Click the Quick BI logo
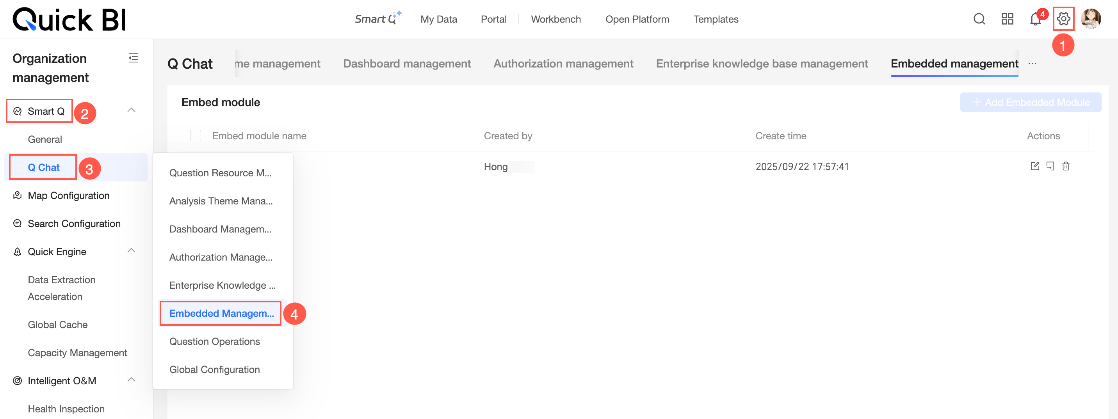The width and height of the screenshot is (1118, 419). coord(69,20)
